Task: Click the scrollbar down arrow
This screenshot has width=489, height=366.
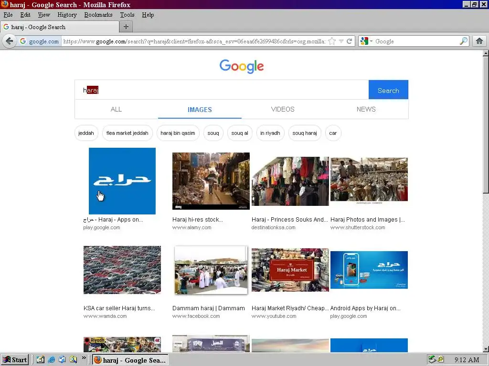Action: (486, 349)
